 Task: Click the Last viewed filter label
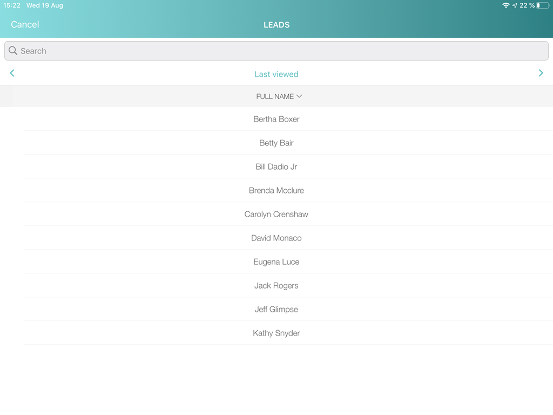pyautogui.click(x=276, y=74)
